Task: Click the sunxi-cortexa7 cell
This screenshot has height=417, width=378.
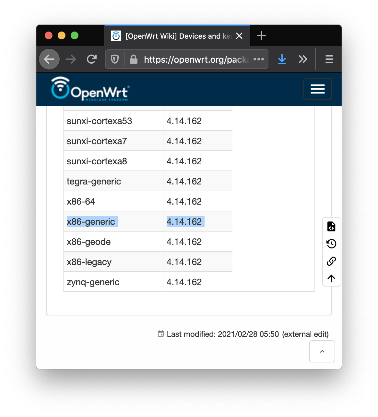Action: (x=113, y=141)
